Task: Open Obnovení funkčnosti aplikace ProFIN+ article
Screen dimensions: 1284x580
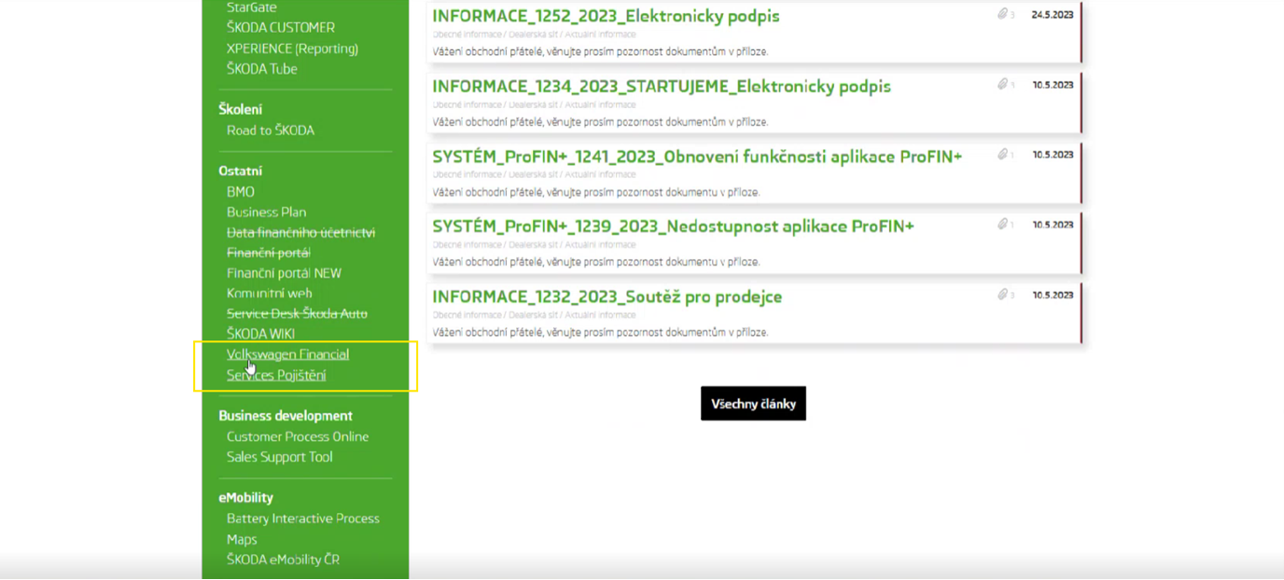Action: [696, 157]
